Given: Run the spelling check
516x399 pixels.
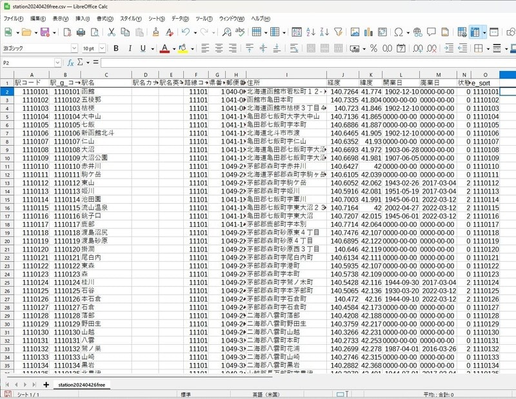Looking at the screenshot, I should [x=240, y=32].
